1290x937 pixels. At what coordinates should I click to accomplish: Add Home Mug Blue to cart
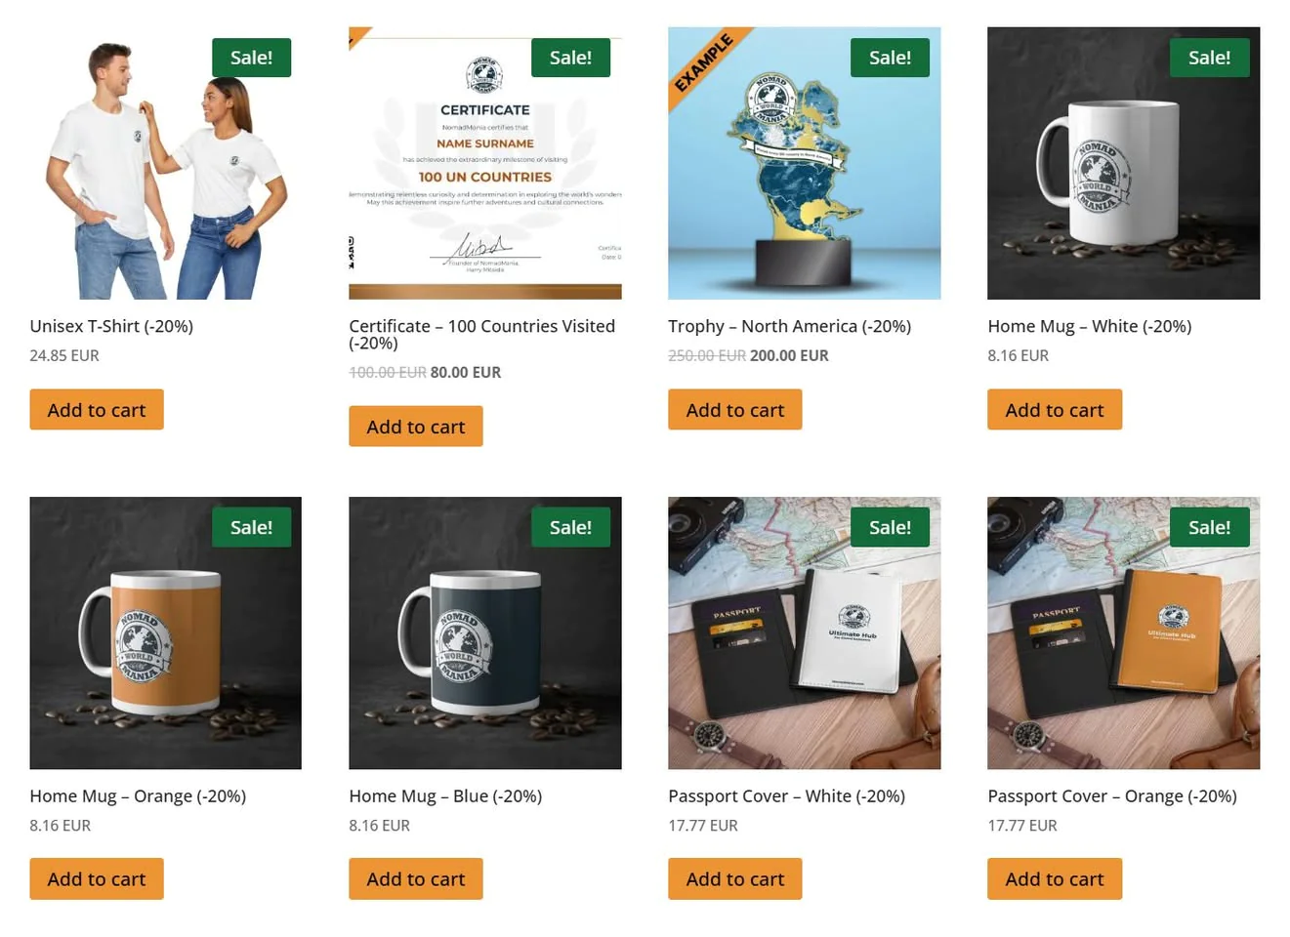pos(416,879)
